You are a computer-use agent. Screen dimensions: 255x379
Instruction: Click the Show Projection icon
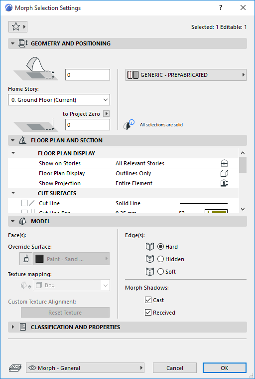point(224,183)
